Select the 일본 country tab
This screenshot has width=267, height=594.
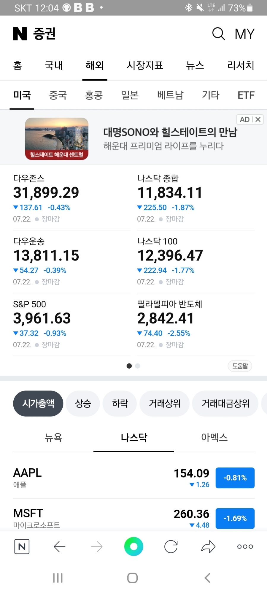coord(130,95)
